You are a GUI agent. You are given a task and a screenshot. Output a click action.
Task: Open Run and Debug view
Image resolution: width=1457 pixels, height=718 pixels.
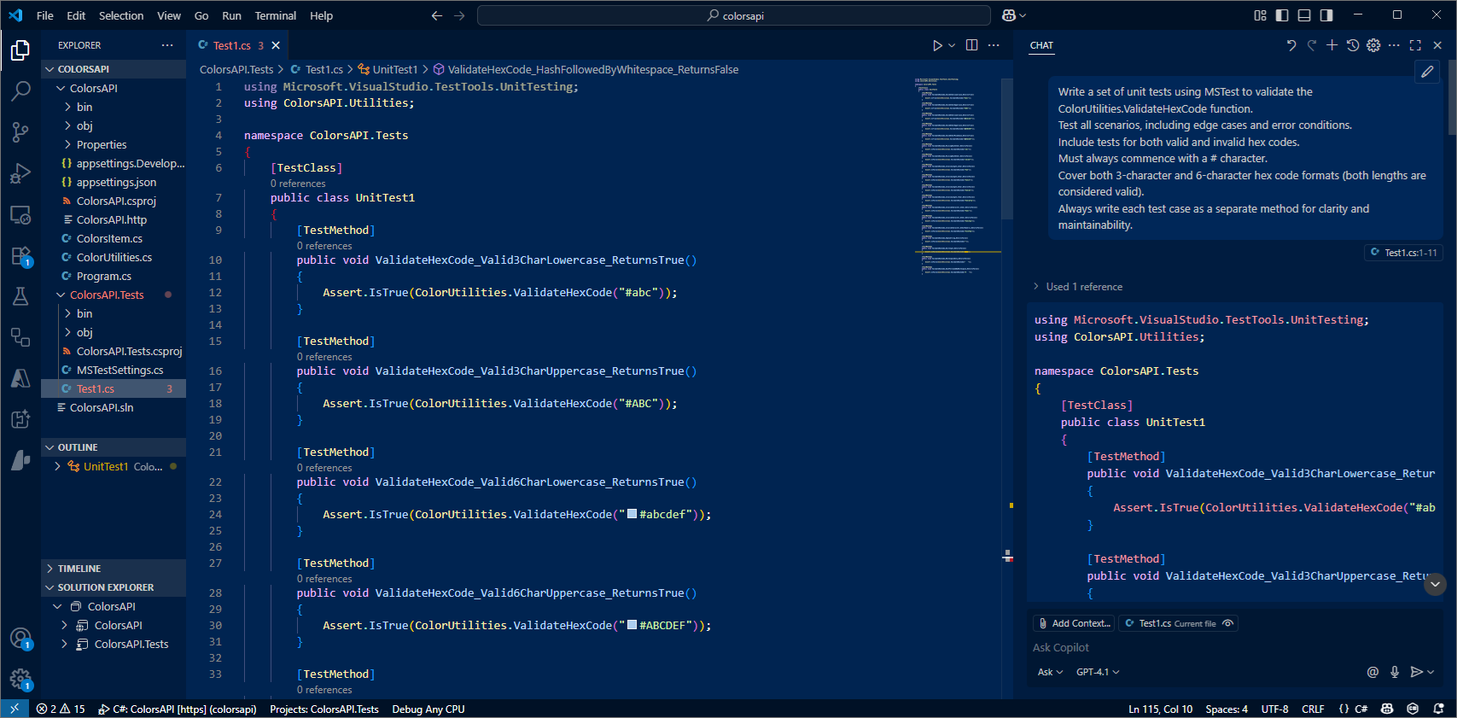pyautogui.click(x=20, y=173)
